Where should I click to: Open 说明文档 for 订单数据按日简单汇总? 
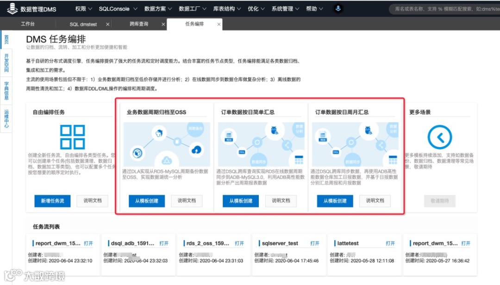[x=281, y=201]
